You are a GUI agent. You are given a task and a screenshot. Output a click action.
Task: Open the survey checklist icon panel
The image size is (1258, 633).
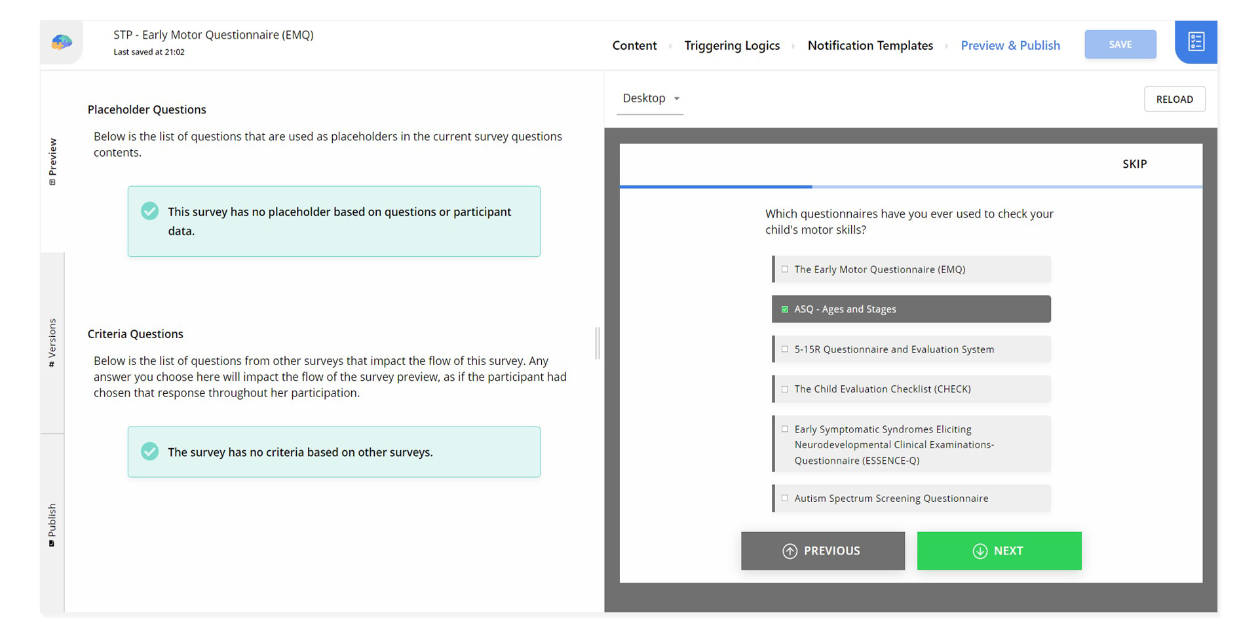(1196, 42)
